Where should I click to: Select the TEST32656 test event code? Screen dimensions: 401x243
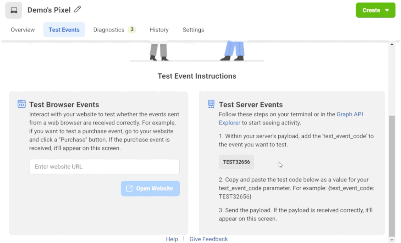236,161
